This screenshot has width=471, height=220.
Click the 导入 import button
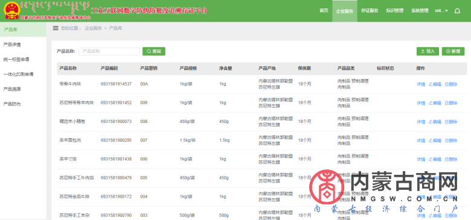[428, 52]
